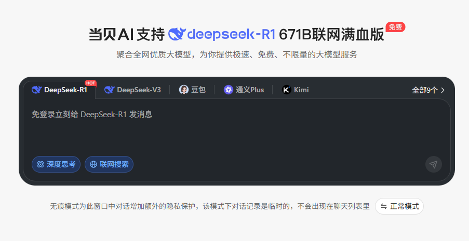Select the 豆包 model tab

tap(192, 90)
